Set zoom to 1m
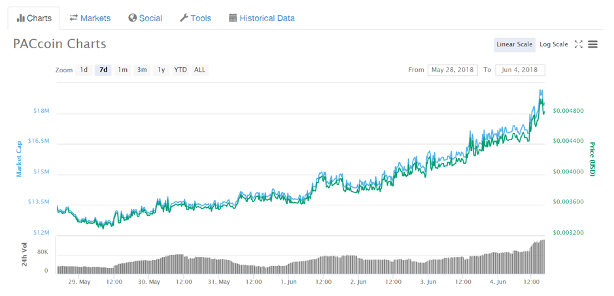The width and height of the screenshot is (614, 296). pyautogui.click(x=122, y=70)
